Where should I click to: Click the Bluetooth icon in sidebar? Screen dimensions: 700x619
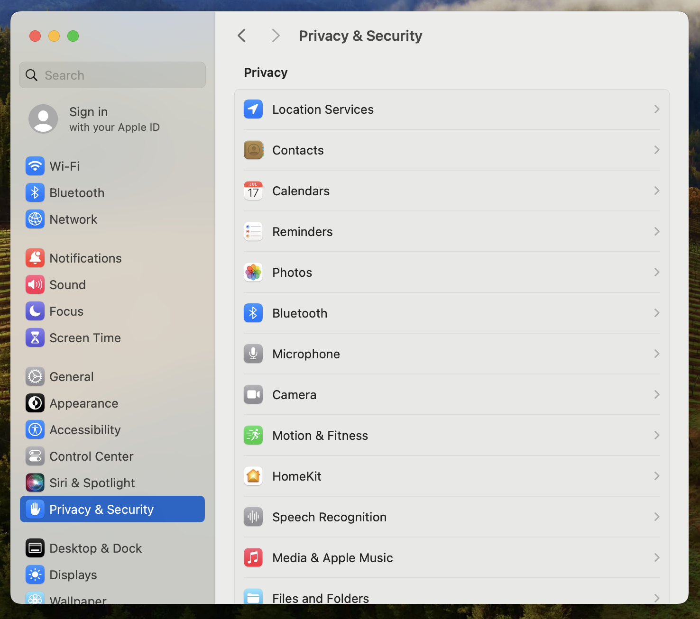click(x=35, y=193)
